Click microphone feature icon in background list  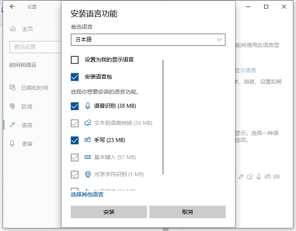click(259, 177)
